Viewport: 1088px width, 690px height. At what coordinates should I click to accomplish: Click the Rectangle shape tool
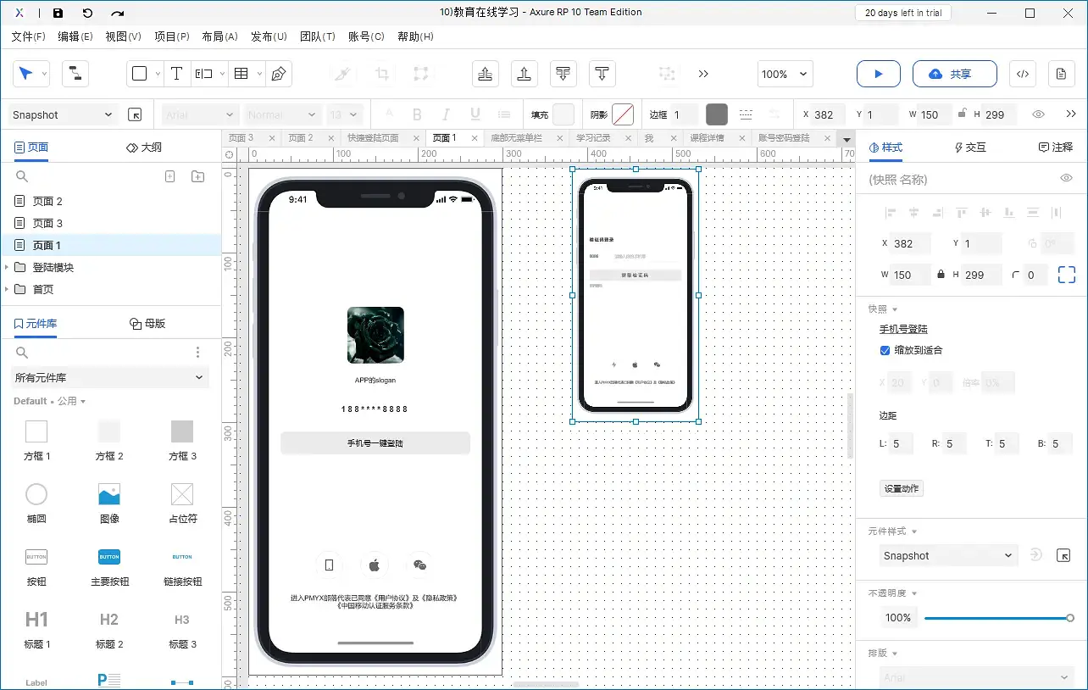[x=140, y=74]
